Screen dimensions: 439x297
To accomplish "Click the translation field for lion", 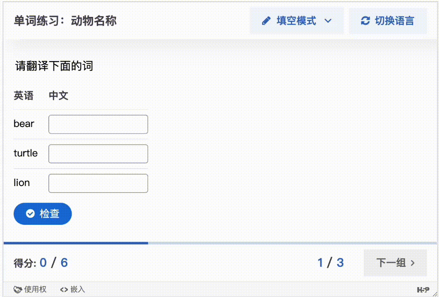I will click(x=98, y=183).
